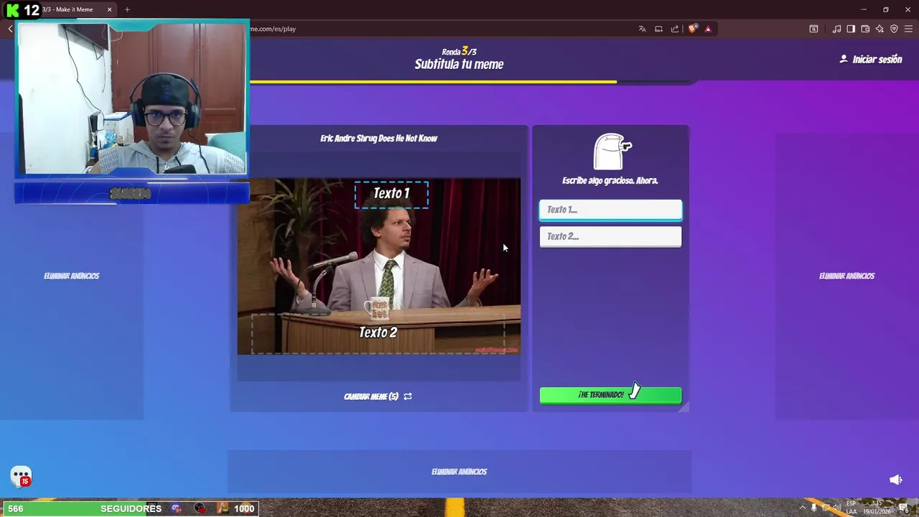Toggle the browser sidebar panel icon

[851, 29]
